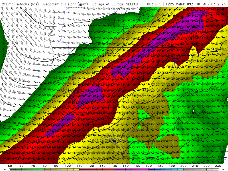Screen dimensions: 228x171
Task: Click the 210 value on the color scale
Action: pyautogui.click(x=195, y=166)
